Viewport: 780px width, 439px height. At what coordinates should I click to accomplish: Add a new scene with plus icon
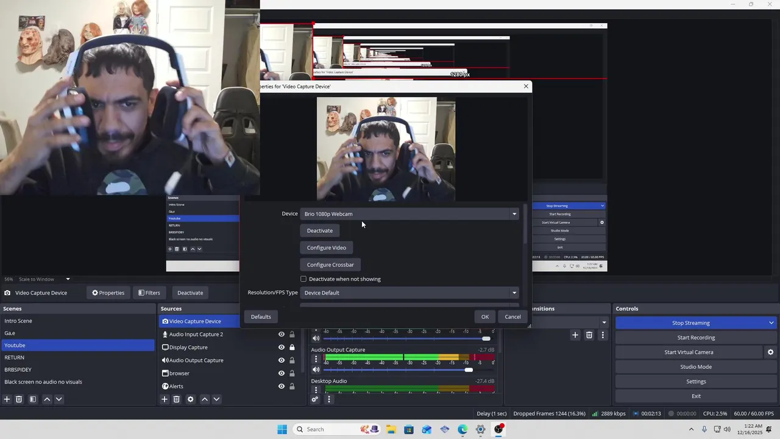click(x=7, y=399)
